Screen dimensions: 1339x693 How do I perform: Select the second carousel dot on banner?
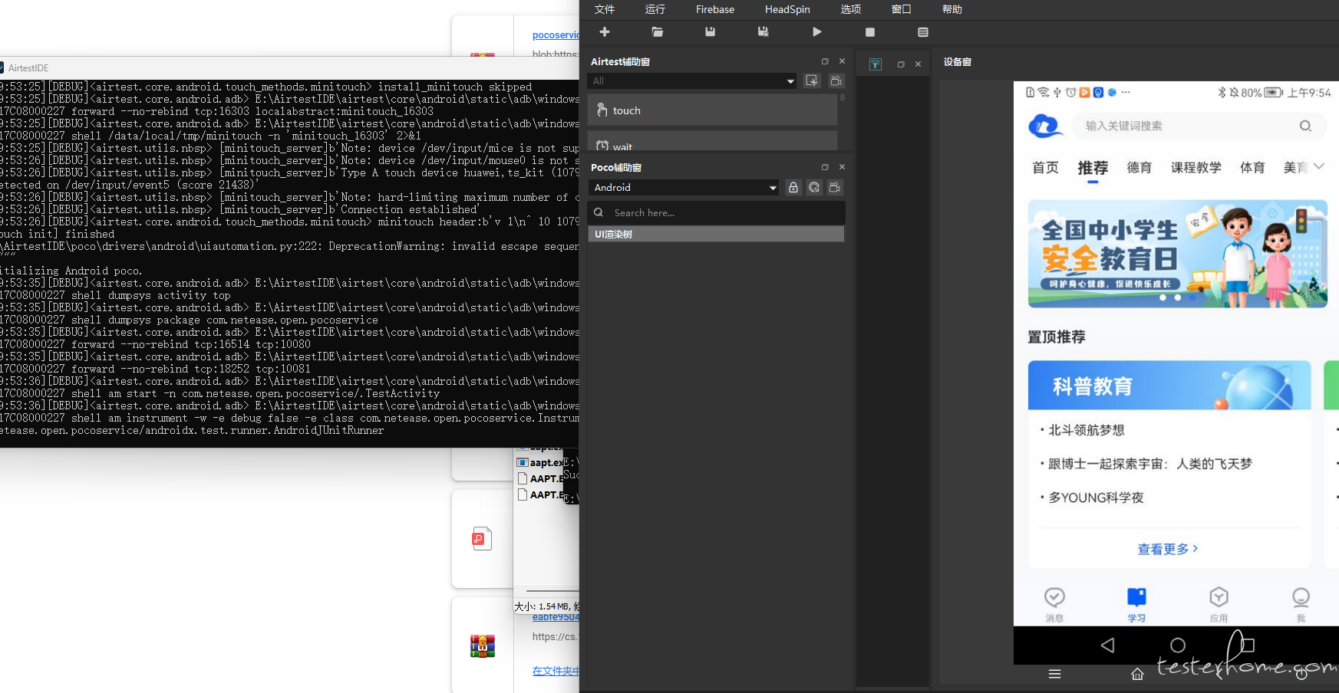click(x=1178, y=297)
